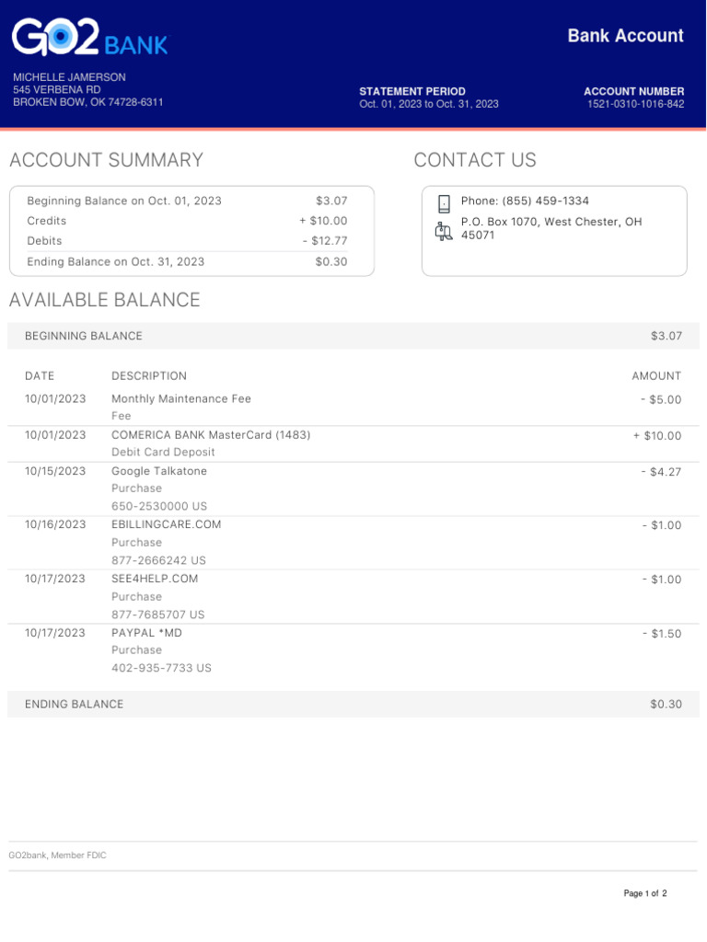Select the Available Balance heading

pos(104,300)
